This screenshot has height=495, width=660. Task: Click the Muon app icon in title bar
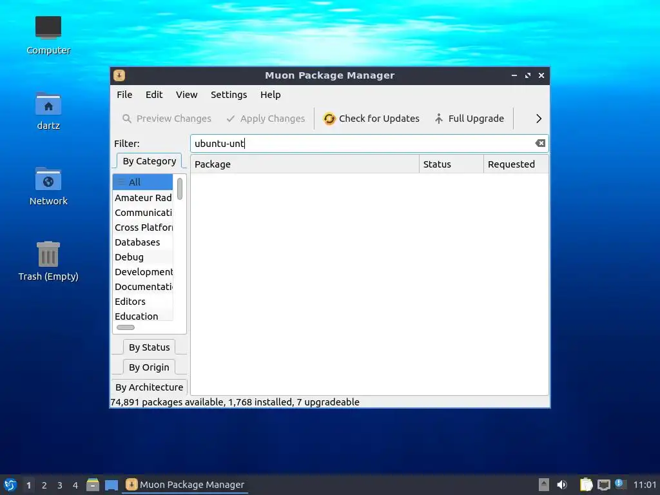(119, 75)
